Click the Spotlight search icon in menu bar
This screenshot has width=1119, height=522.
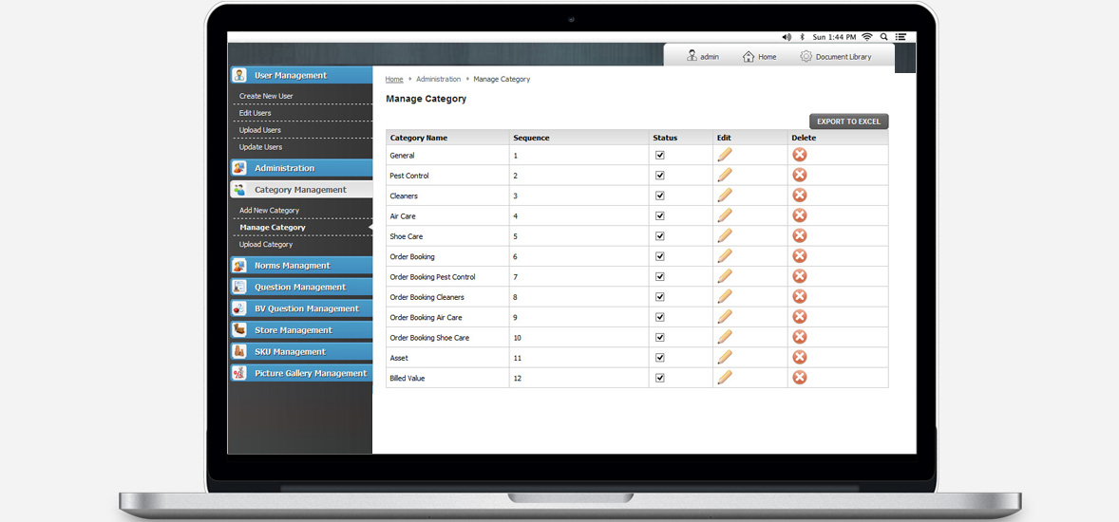point(884,36)
